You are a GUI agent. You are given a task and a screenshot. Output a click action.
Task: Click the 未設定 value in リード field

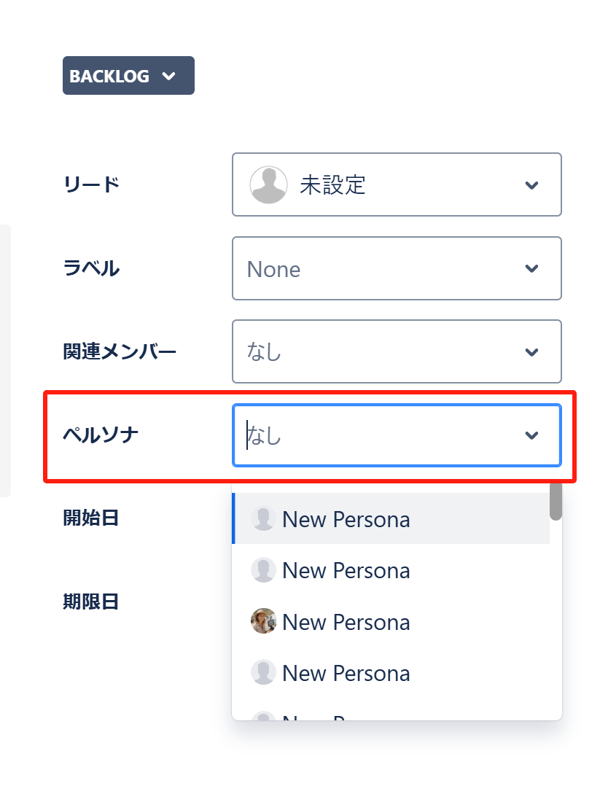pyautogui.click(x=332, y=185)
